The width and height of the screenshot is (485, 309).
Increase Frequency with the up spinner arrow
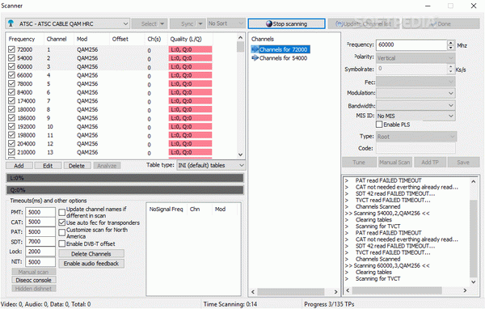click(451, 43)
